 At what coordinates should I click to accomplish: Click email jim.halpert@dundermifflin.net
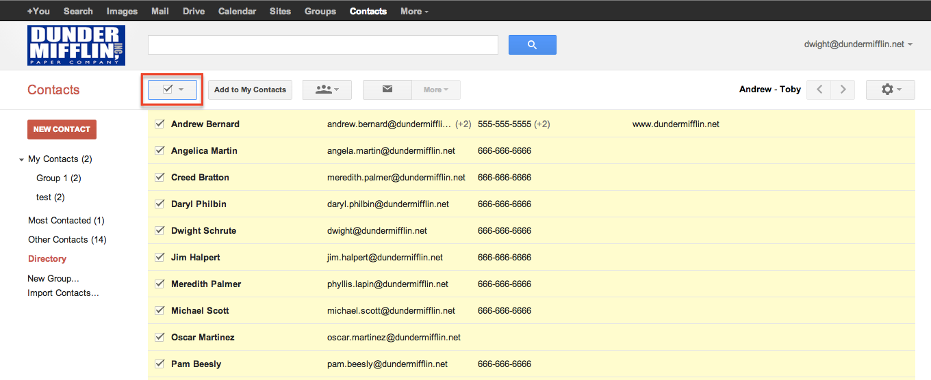tap(385, 258)
